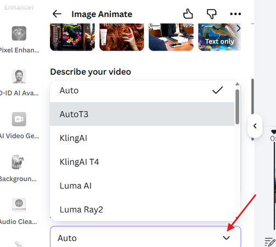Select the floral billboard example thumbnail
Image resolution: width=276 pixels, height=247 pixels.
(72, 37)
